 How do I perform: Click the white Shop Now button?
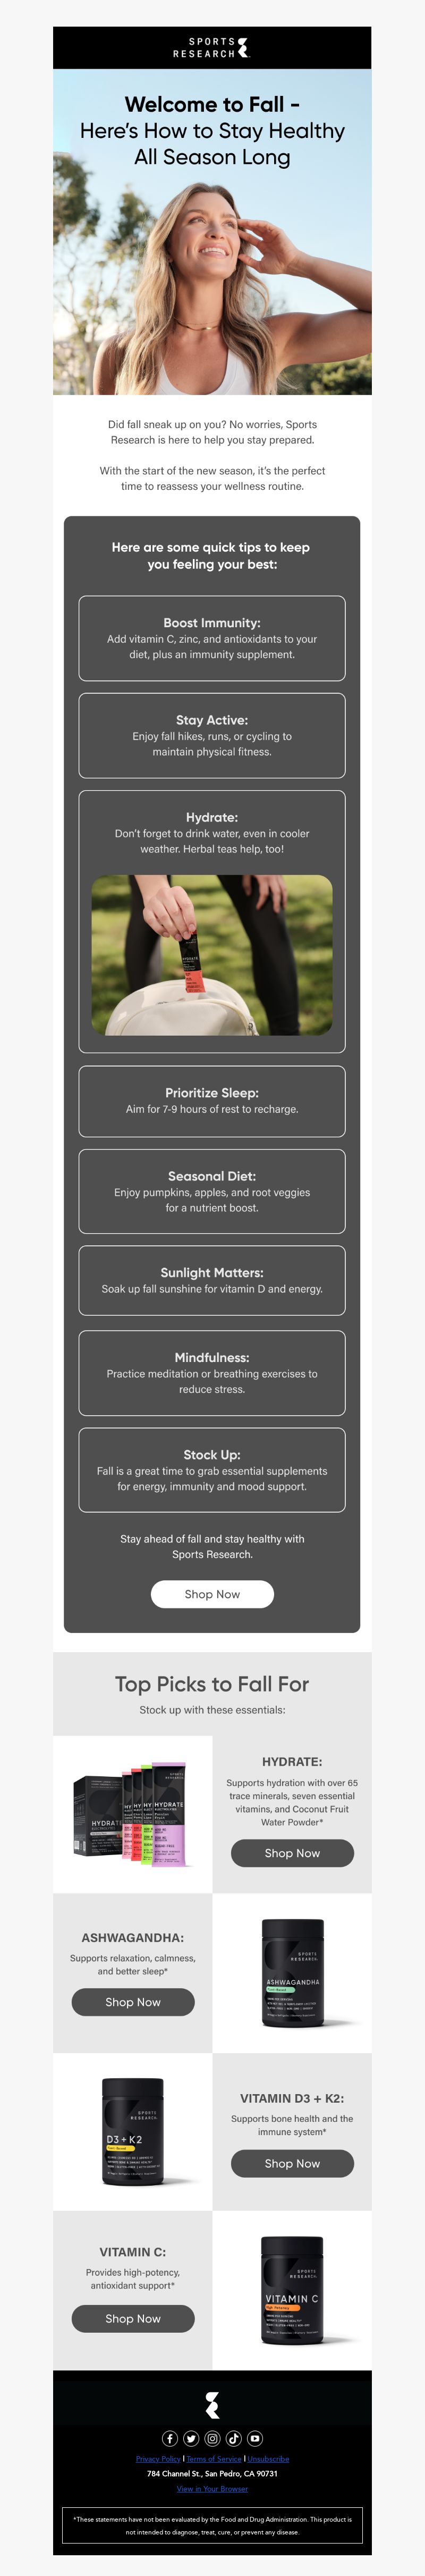(x=212, y=1594)
